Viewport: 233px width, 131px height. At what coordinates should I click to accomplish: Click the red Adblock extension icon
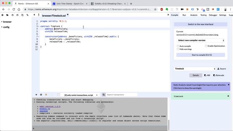[162, 9]
